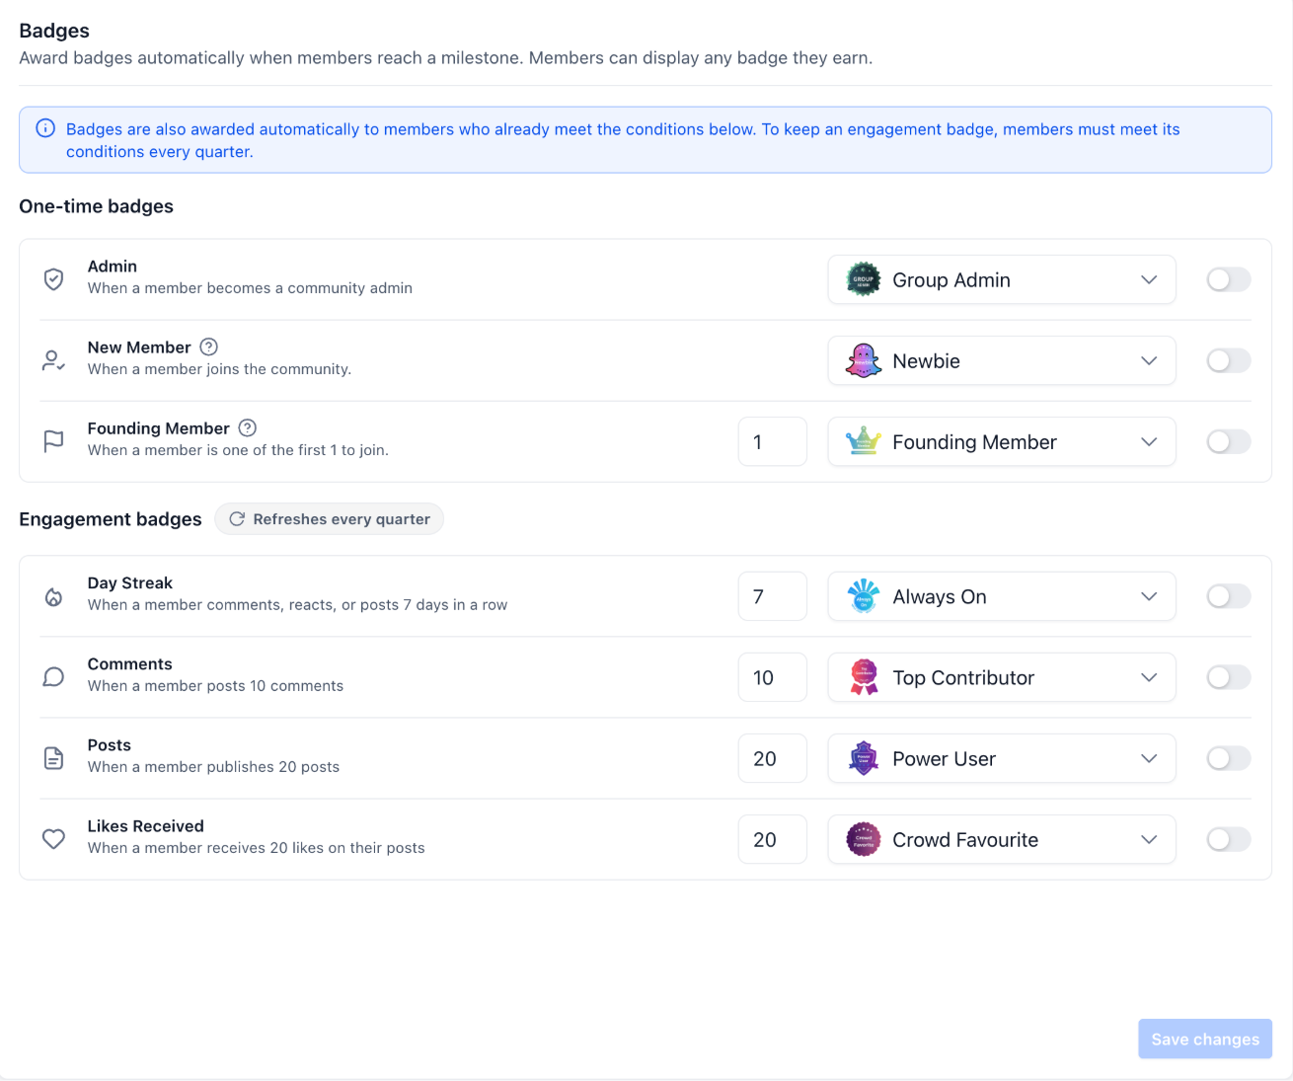The image size is (1293, 1081).
Task: Expand the Crowd Favourite dropdown arrow
Action: point(1149,839)
